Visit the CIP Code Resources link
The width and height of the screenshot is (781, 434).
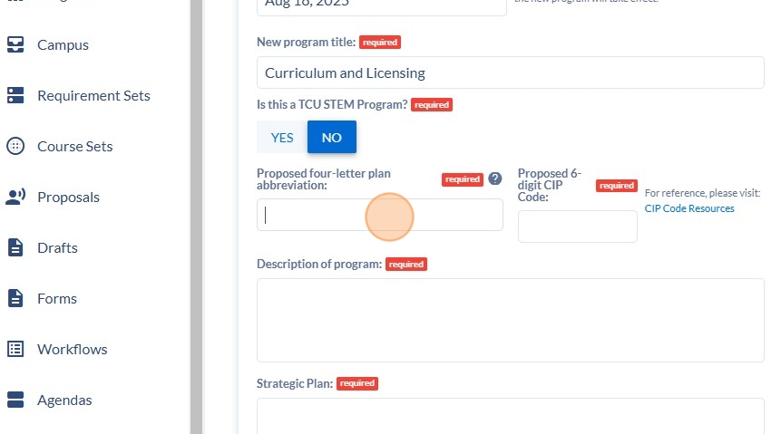pos(689,208)
